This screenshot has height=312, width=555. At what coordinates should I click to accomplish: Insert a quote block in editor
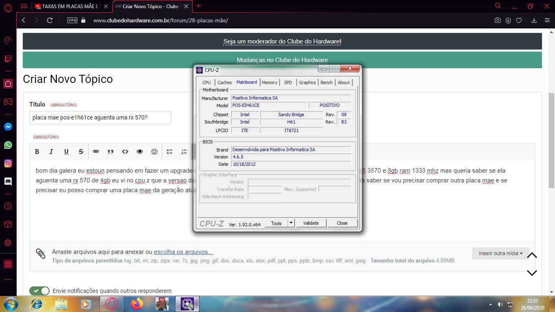111,152
